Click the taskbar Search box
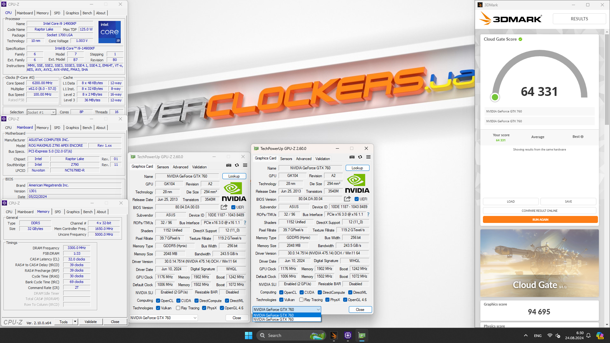Viewport: 610px width, 343px height. pos(292,335)
